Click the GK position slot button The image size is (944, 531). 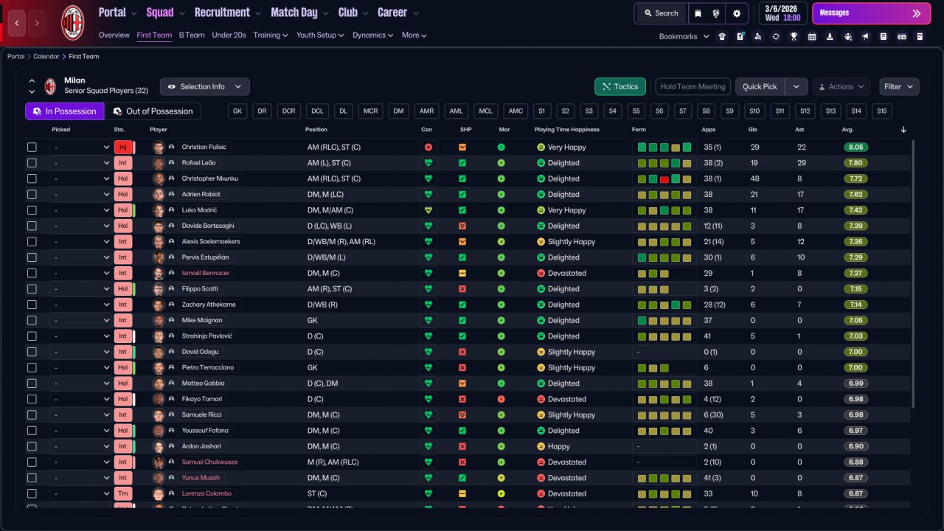[x=237, y=111]
